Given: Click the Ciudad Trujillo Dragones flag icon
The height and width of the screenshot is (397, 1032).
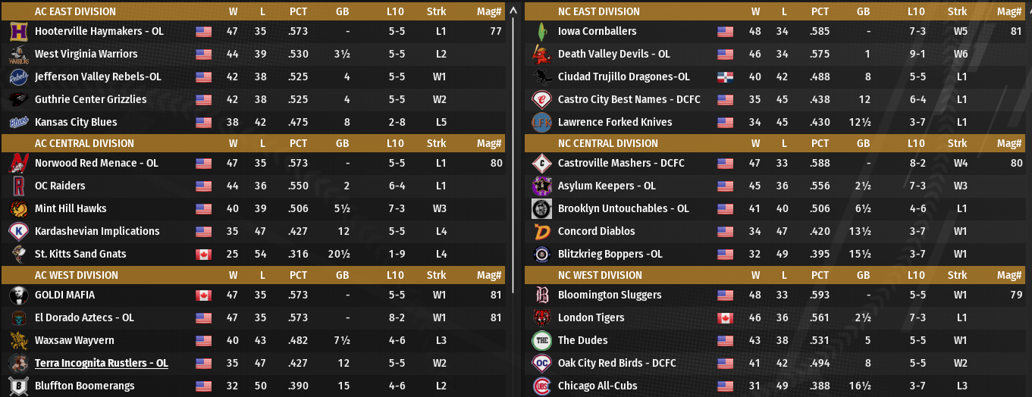Looking at the screenshot, I should pos(726,77).
